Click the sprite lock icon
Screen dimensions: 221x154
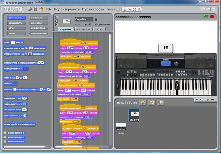coord(96,19)
